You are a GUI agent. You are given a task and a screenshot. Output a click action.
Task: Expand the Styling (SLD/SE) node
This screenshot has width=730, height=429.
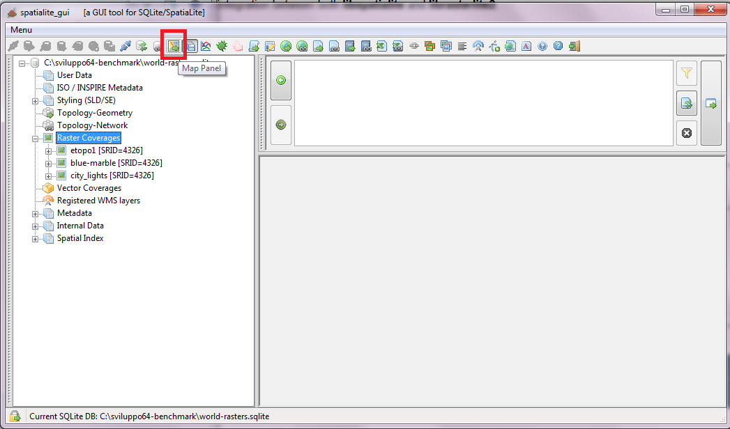(35, 101)
